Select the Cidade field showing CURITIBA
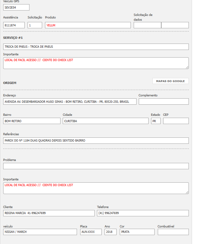 105,121
